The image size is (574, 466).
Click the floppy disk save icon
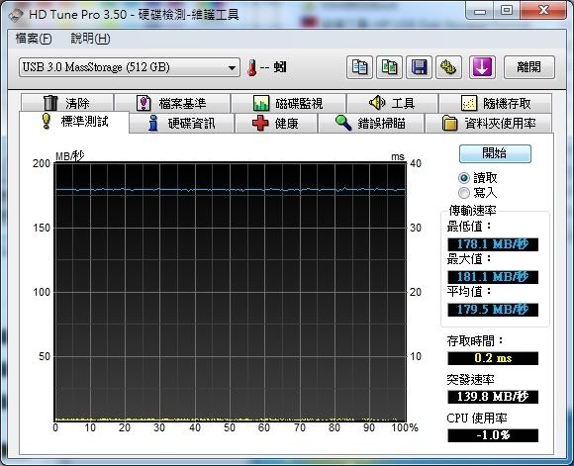coord(420,67)
